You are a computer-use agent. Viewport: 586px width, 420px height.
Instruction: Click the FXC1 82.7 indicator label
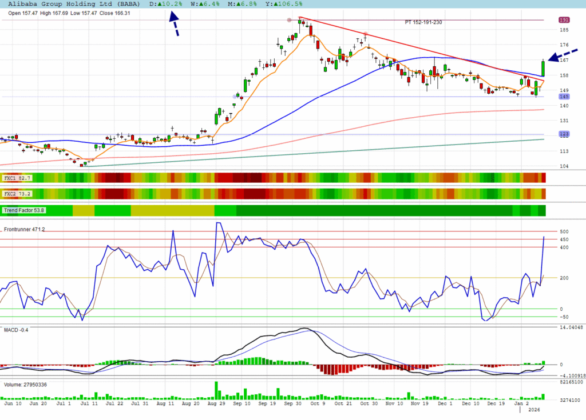(17, 179)
